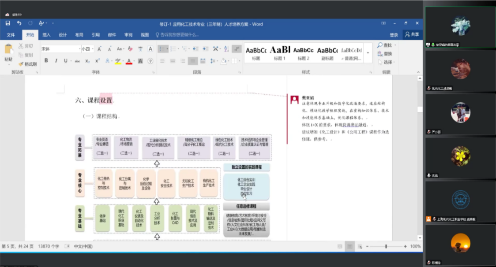This screenshot has width=496, height=267.
Task: Click the zoom slider in status bar
Action: coord(386,246)
